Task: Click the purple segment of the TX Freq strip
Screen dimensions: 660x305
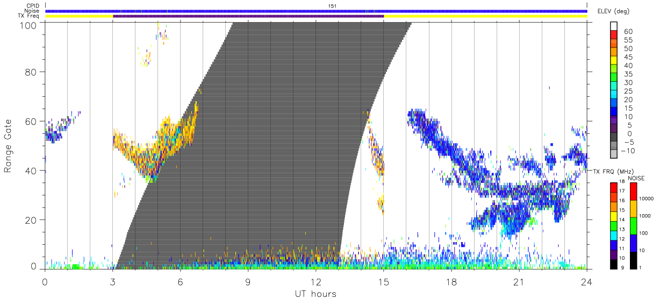Action: coord(248,16)
